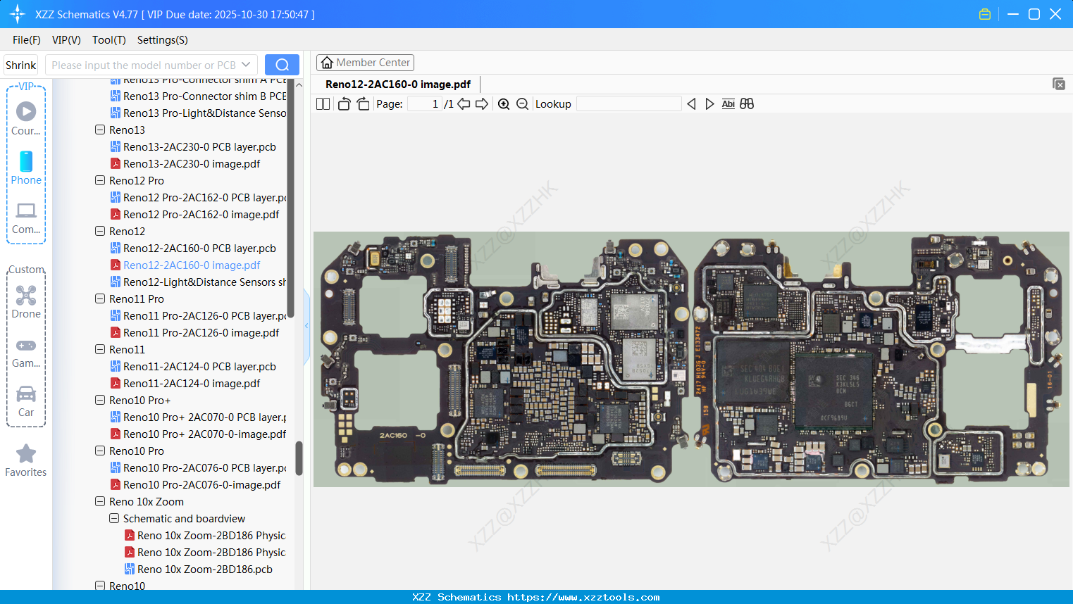Screen dimensions: 1073x604
Task: Toggle the Abi text-match option
Action: click(728, 104)
